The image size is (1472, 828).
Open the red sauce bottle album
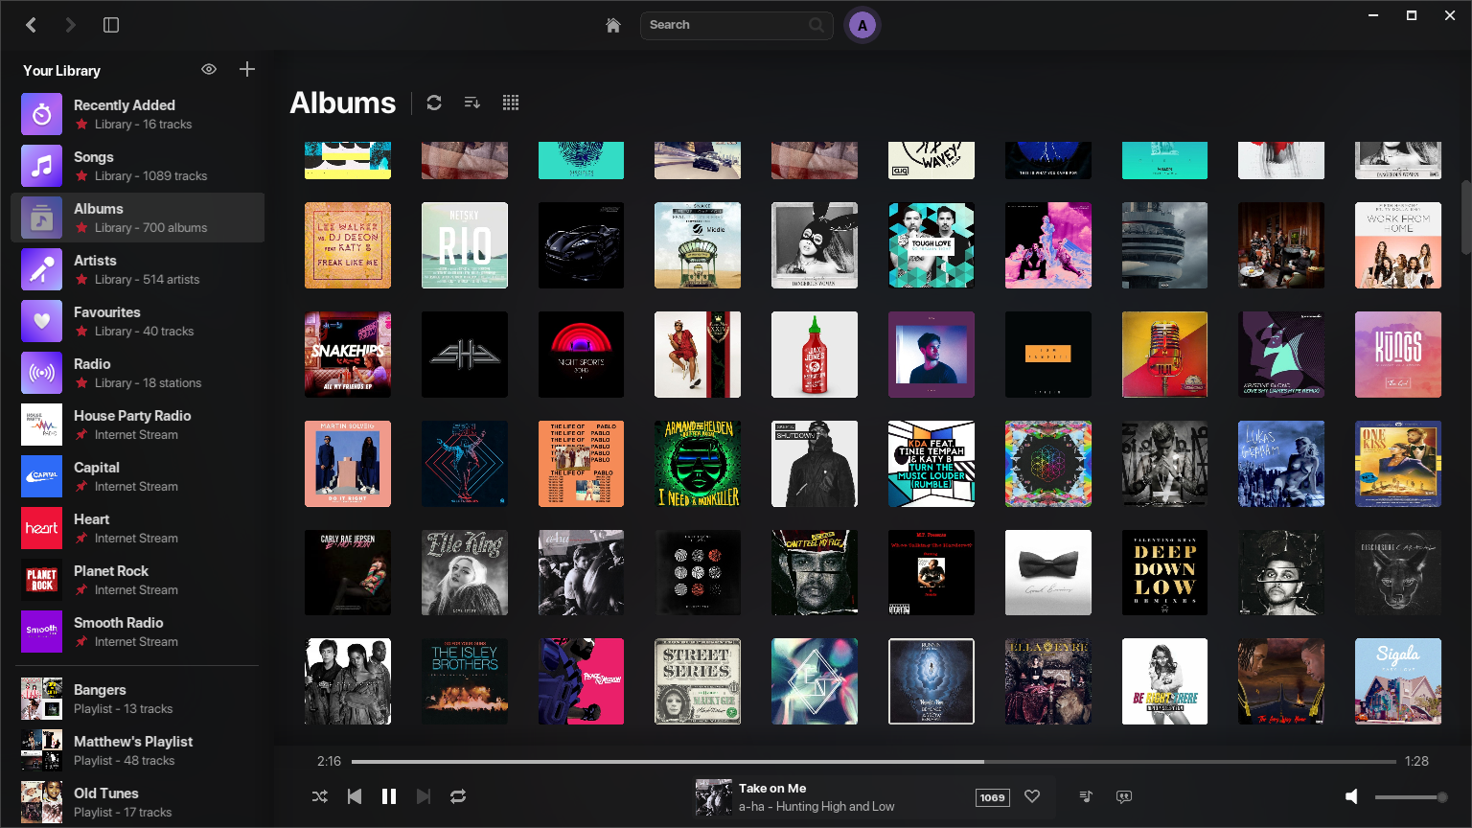click(815, 355)
